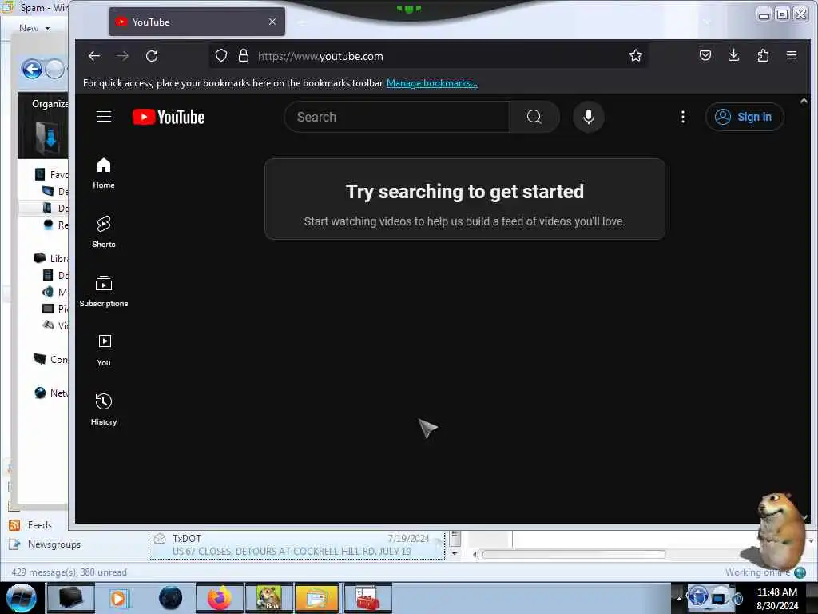
Task: Go back using Firefox back arrow
Action: point(94,56)
